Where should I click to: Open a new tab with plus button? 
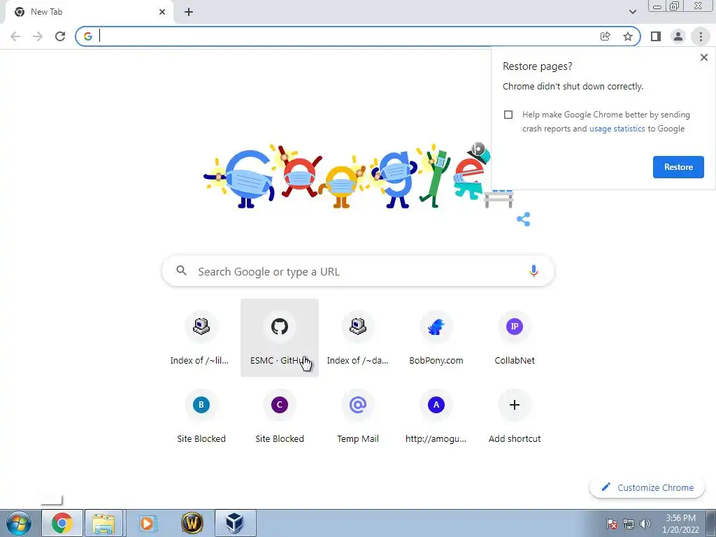189,13
